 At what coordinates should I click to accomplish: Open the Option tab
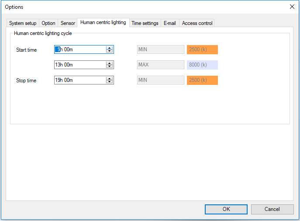pyautogui.click(x=48, y=23)
